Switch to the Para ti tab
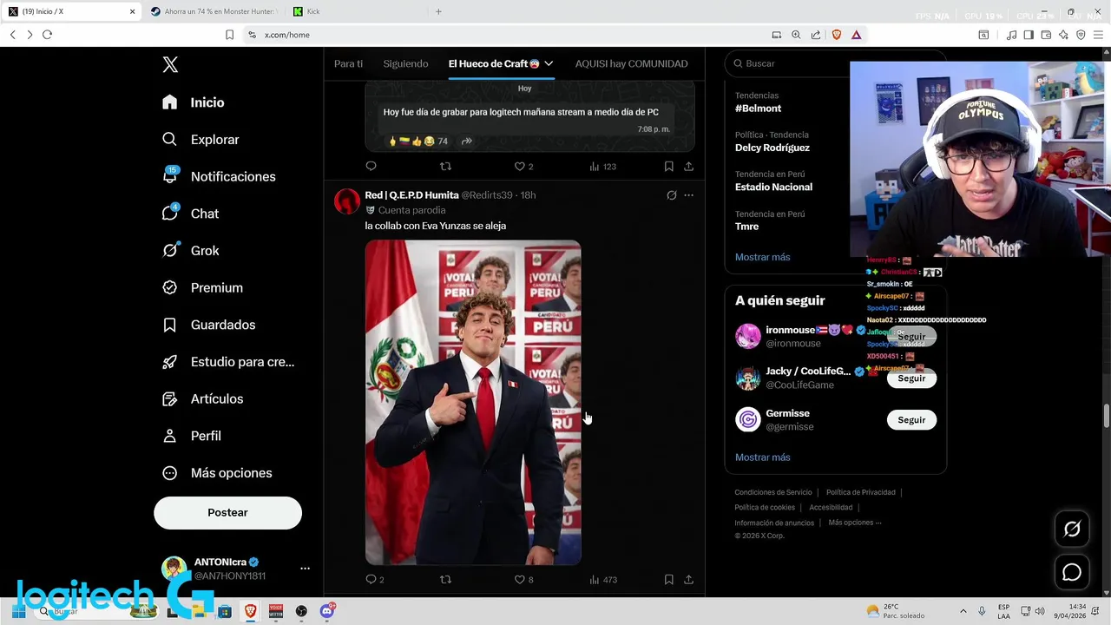Viewport: 1111px width, 625px height. click(349, 63)
